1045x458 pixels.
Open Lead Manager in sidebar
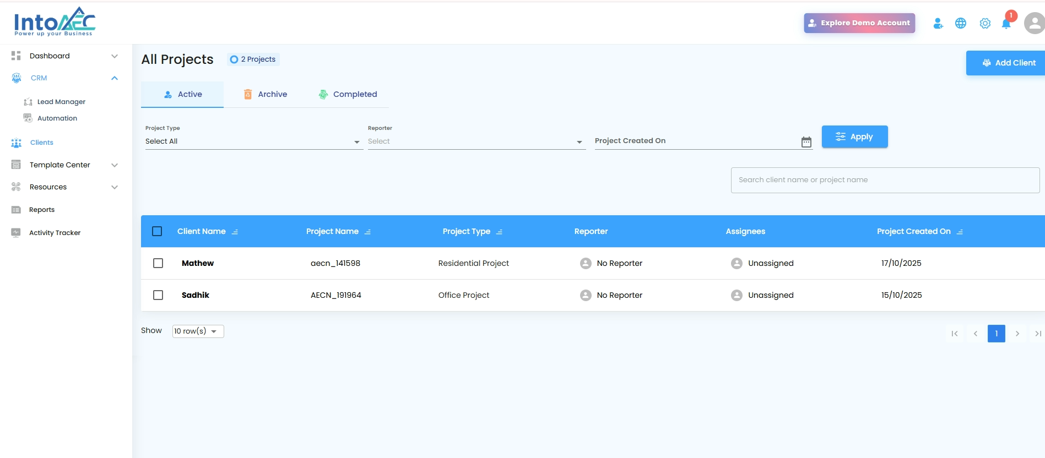coord(61,102)
